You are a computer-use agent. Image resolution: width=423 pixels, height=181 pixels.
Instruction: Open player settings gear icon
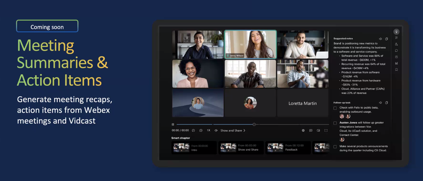[x=303, y=131]
